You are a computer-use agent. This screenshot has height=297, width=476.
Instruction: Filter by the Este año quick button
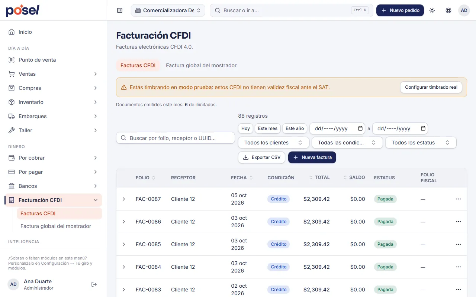pyautogui.click(x=295, y=128)
